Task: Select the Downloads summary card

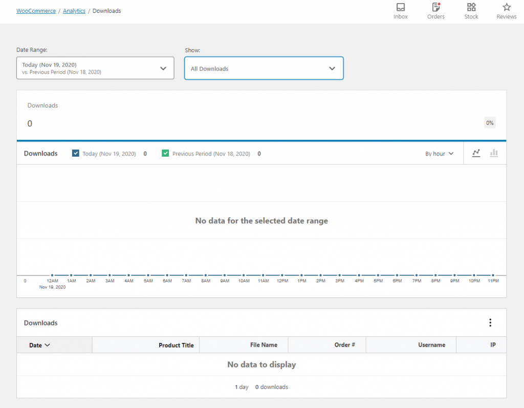Action: pyautogui.click(x=261, y=115)
